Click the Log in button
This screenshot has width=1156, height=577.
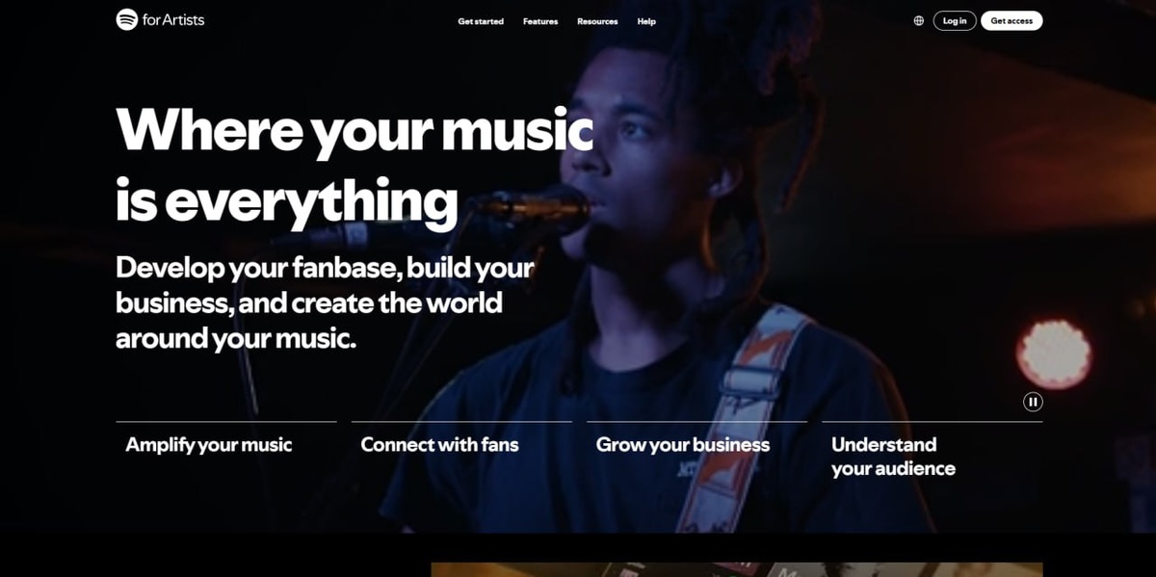pyautogui.click(x=955, y=20)
